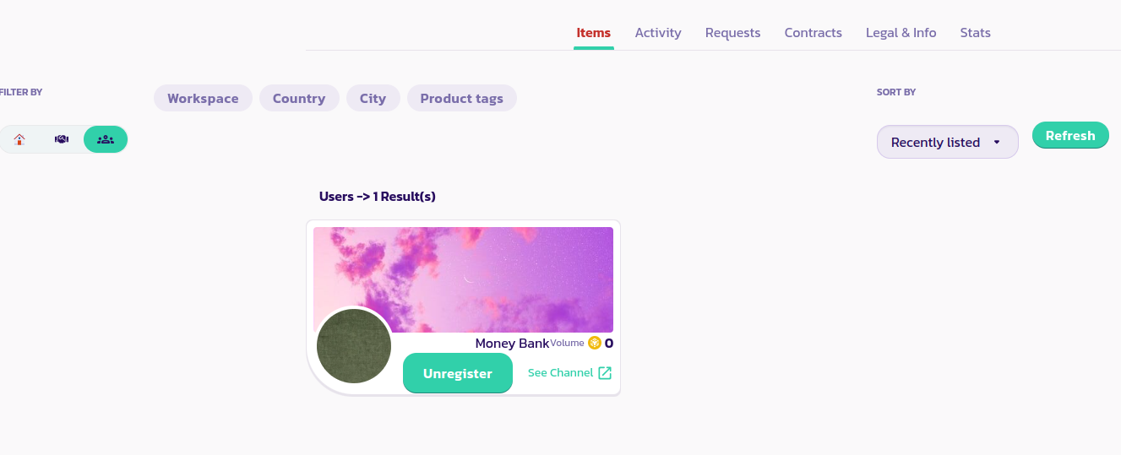The image size is (1121, 455).
Task: Click the round green profile avatar
Action: coord(354,346)
